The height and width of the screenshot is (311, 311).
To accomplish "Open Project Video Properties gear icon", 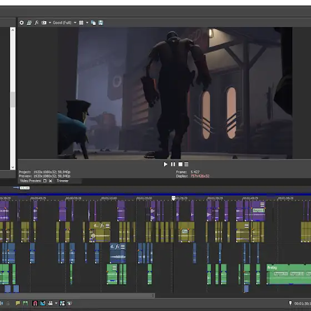I will tap(22, 23).
